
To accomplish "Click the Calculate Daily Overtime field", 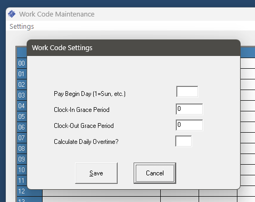I will click(x=184, y=141).
